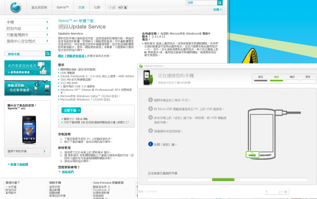Click the green back key highlight on phone diagram
The image size is (317, 199).
(x=252, y=154)
